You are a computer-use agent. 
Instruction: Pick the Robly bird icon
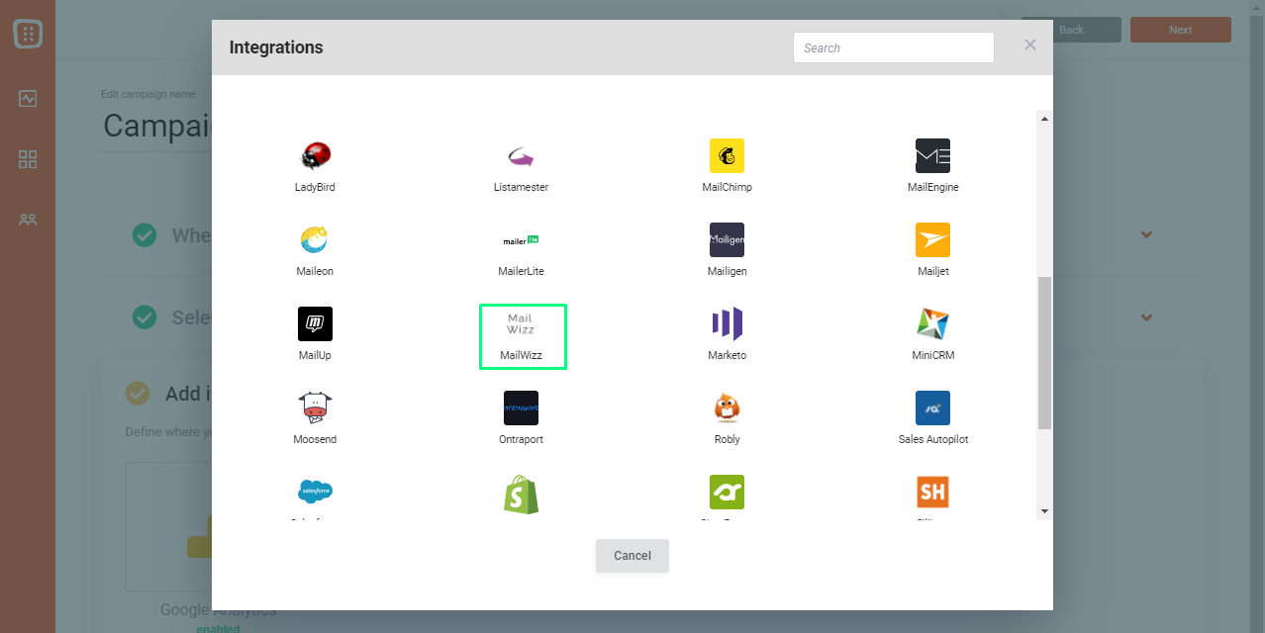click(727, 407)
